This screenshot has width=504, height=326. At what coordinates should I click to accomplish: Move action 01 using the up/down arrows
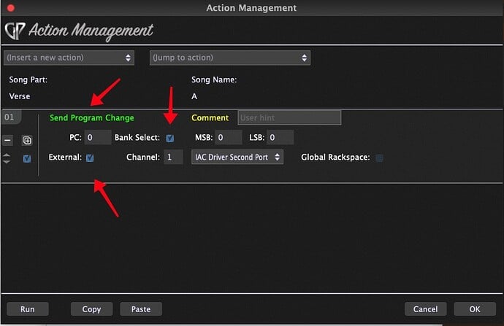7,158
